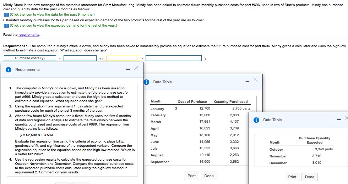Click September cost 14,900
Image resolution: width=348 pixels, height=184 pixels.
click(205, 161)
